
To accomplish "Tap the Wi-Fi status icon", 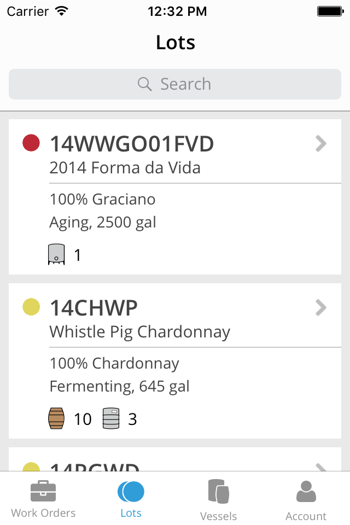I will coord(62,11).
